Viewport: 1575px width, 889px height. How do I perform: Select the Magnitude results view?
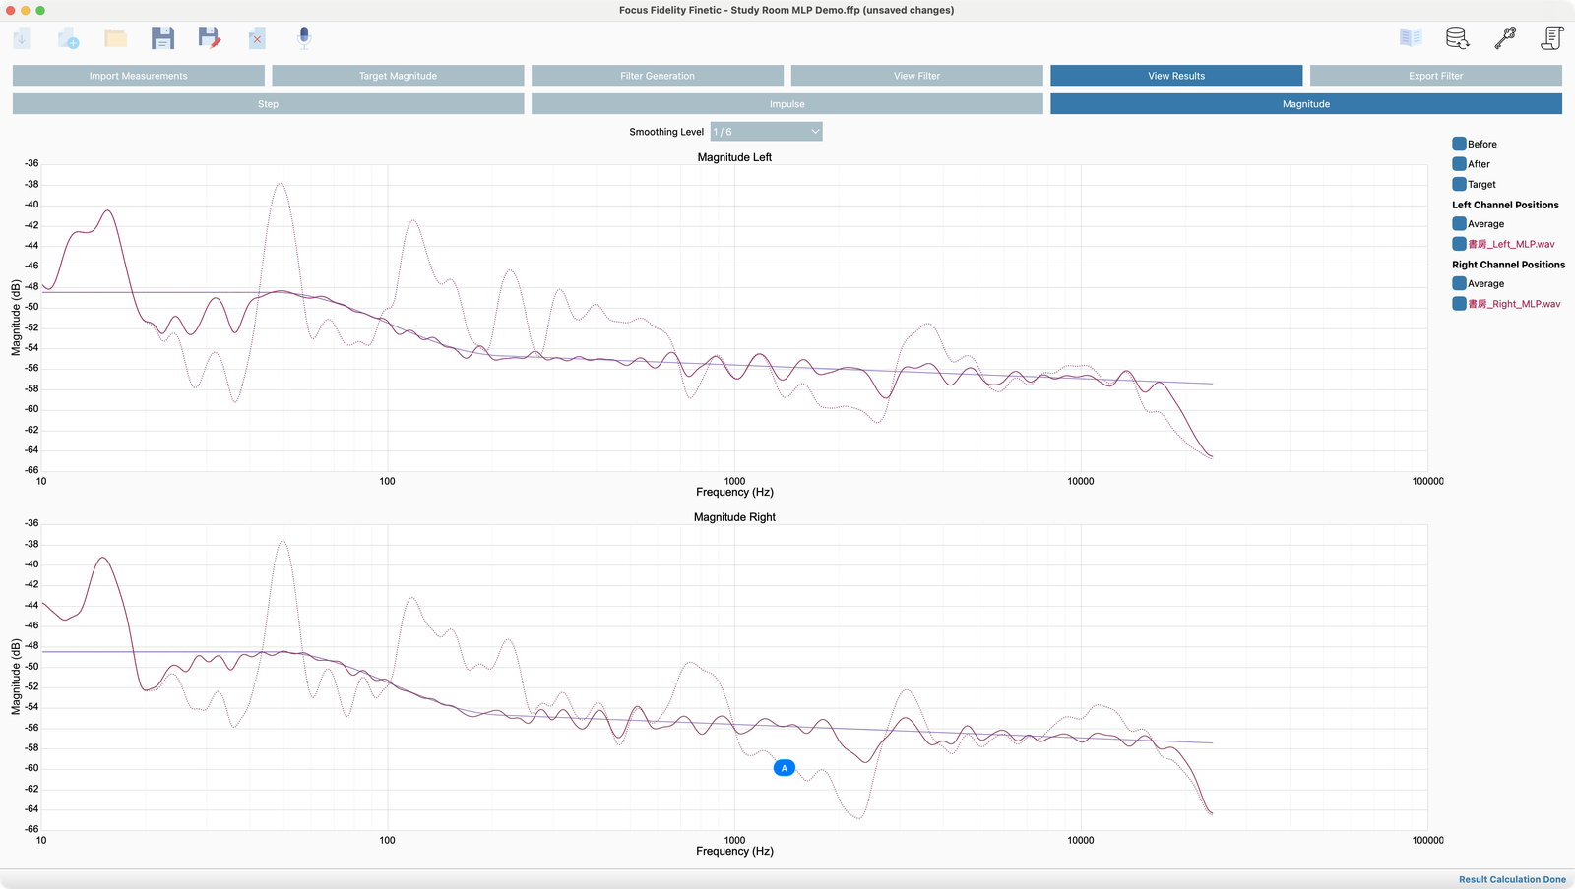[x=1306, y=104]
